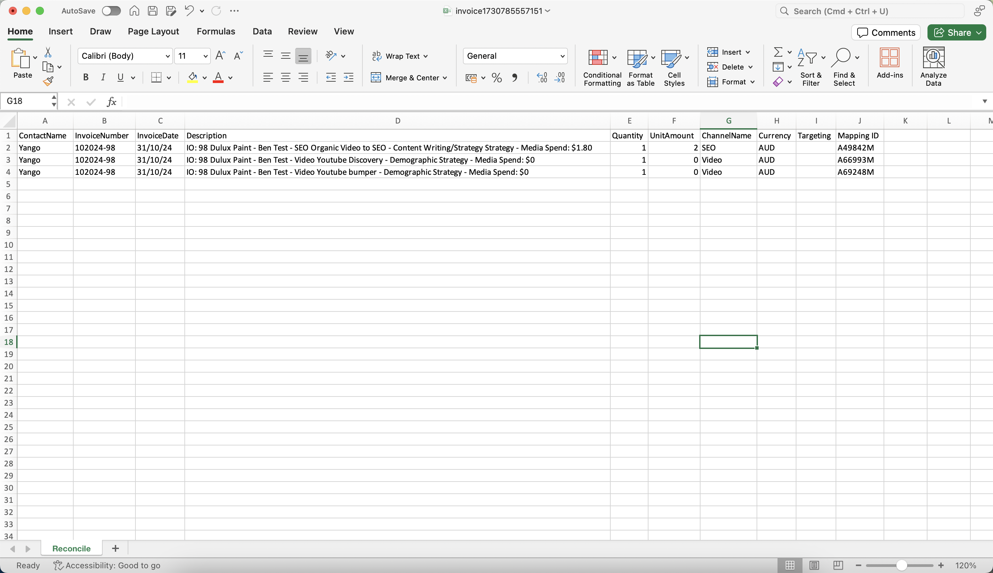Increase indent of cell
The height and width of the screenshot is (573, 993).
[349, 78]
